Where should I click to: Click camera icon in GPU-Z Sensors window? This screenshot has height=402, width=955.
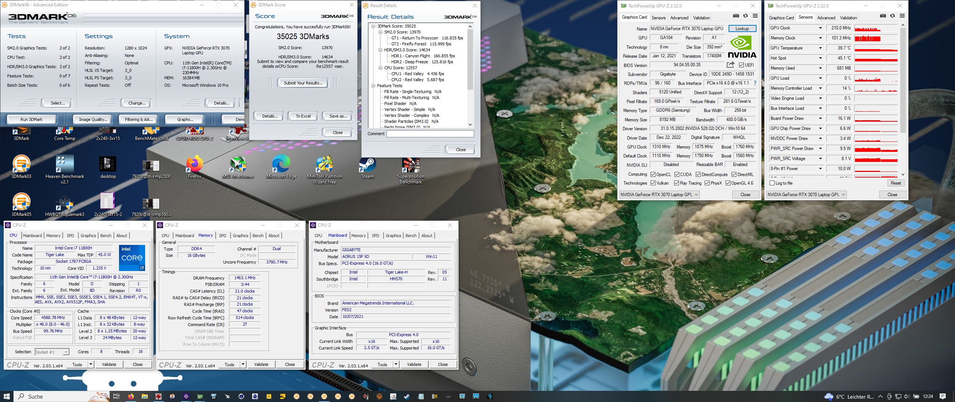tap(883, 16)
